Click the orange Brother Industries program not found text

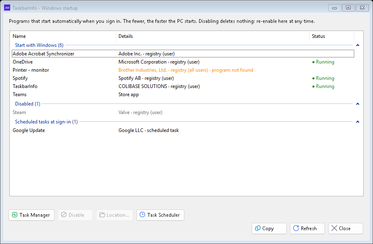(186, 70)
